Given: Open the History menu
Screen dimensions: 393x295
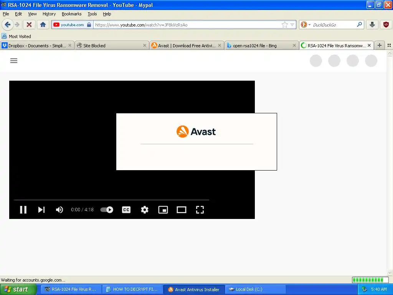Looking at the screenshot, I should [x=49, y=14].
